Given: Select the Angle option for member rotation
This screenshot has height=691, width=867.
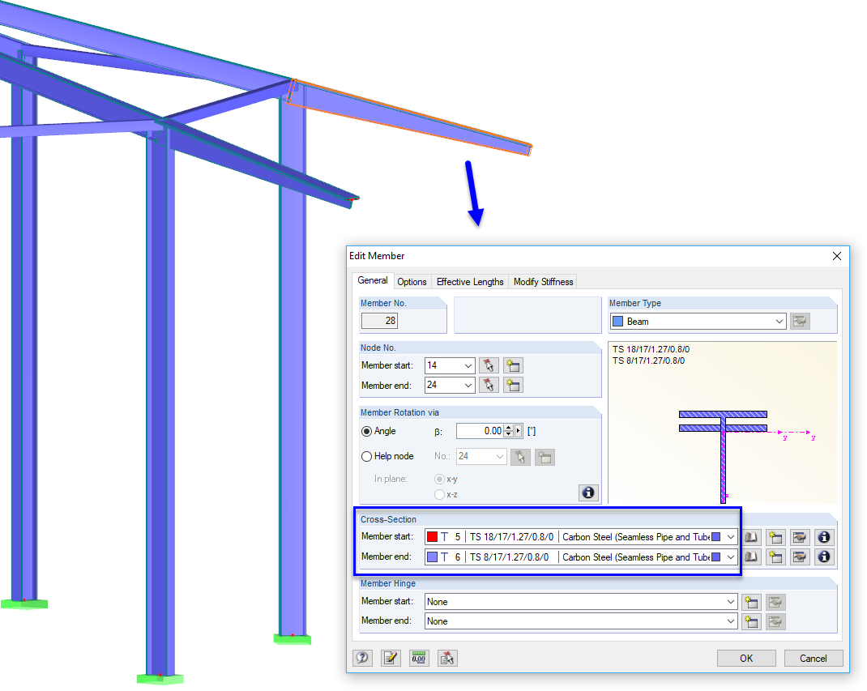Looking at the screenshot, I should 366,431.
